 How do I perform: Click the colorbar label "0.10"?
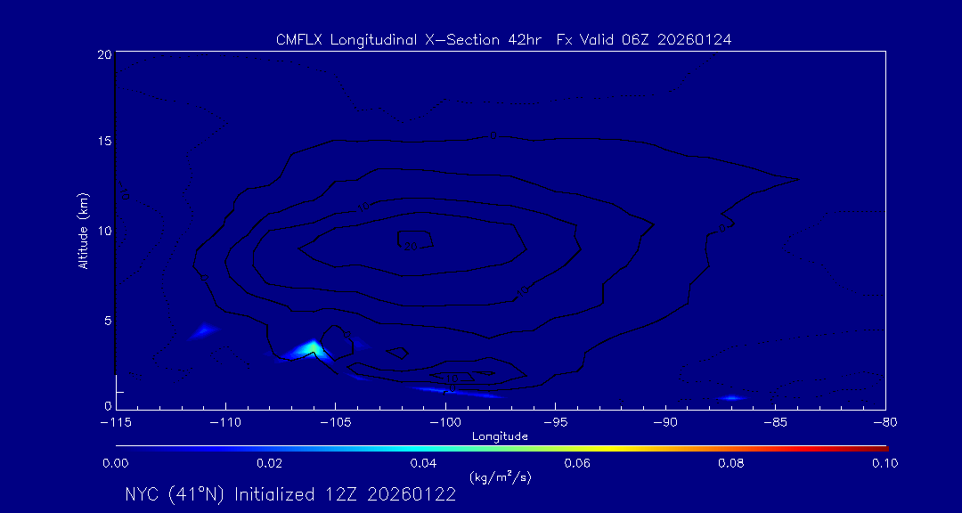[x=884, y=463]
